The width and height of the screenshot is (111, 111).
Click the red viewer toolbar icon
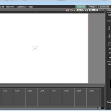[68, 10]
